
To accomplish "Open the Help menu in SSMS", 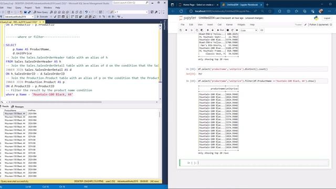I will click(x=58, y=8).
